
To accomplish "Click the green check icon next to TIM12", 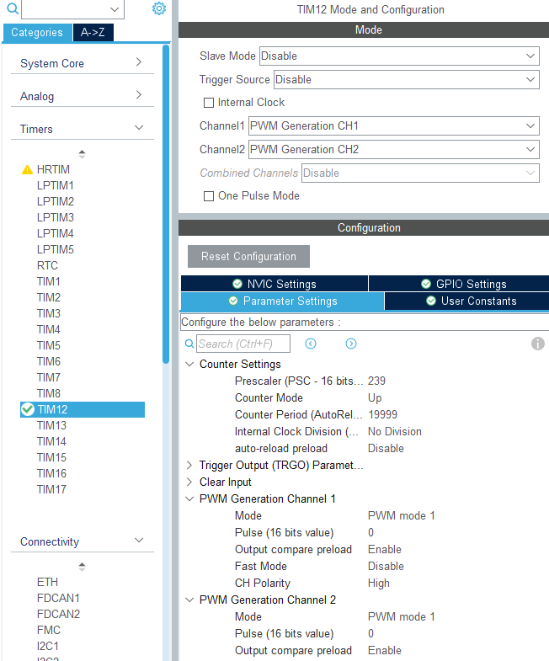I will [x=28, y=409].
